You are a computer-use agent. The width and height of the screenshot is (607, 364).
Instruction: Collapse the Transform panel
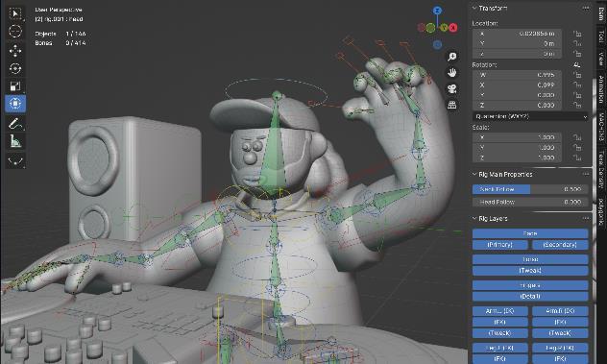pos(474,8)
